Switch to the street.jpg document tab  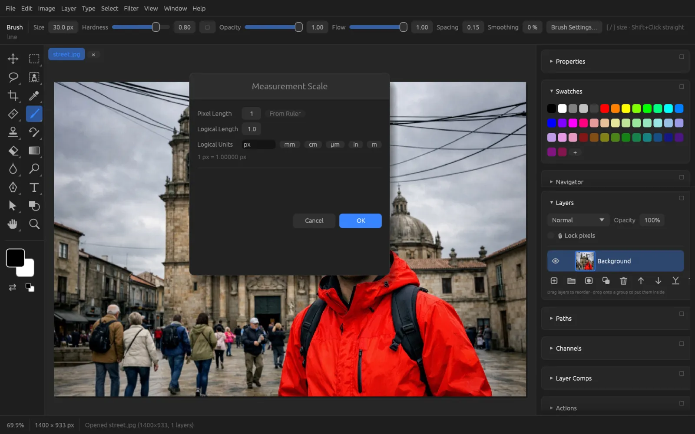(x=66, y=54)
